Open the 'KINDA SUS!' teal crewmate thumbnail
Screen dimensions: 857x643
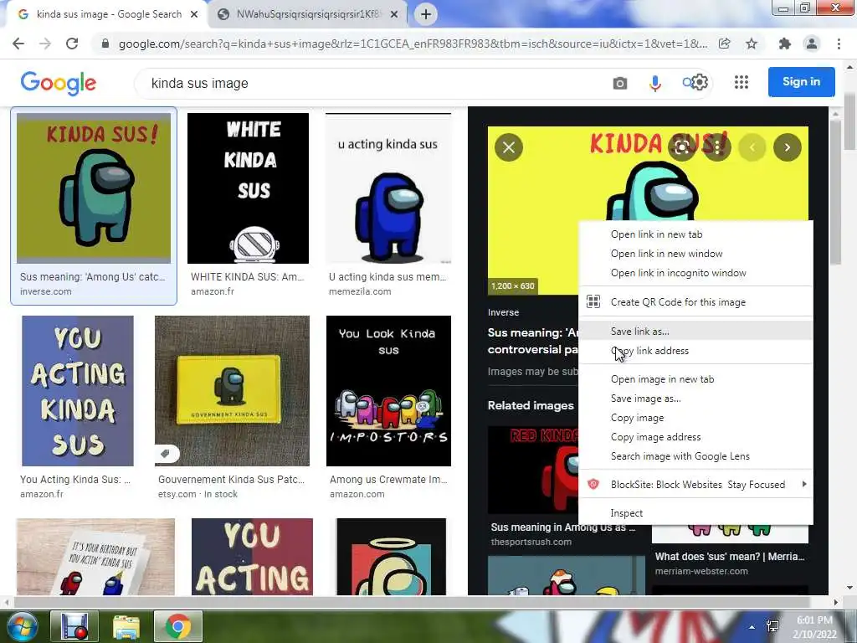[x=94, y=188]
